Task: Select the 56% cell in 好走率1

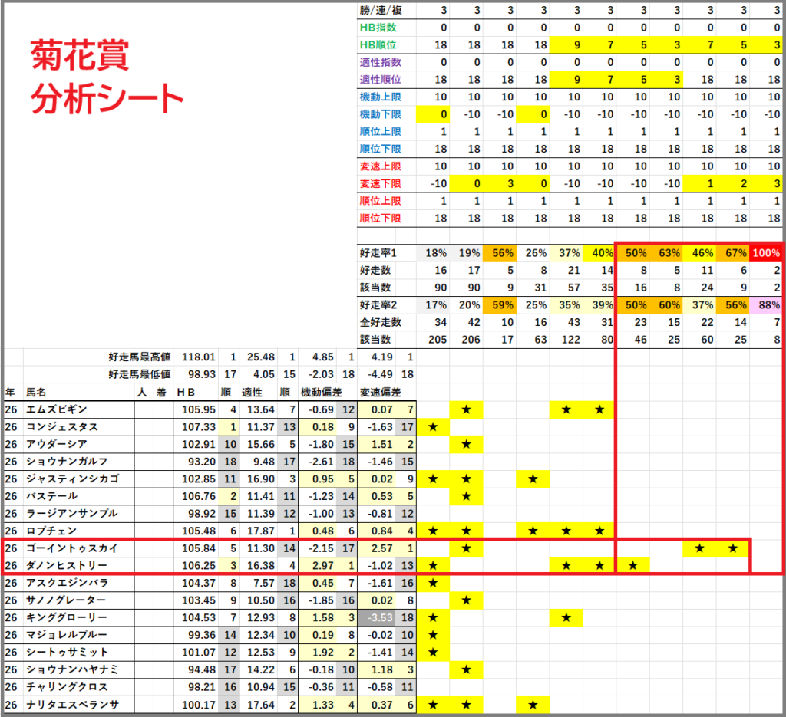Action: click(499, 253)
